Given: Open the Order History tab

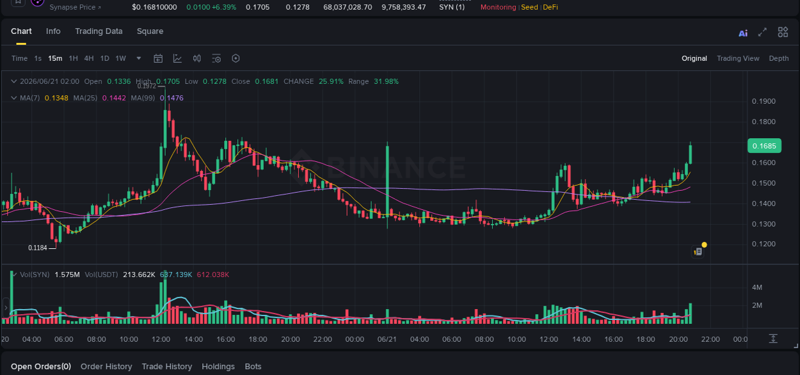Looking at the screenshot, I should point(106,367).
